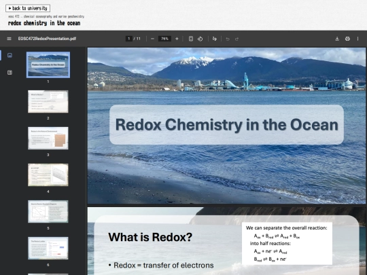367x275 pixels.
Task: Click the 'What is Redox?' heading
Action: pos(150,237)
